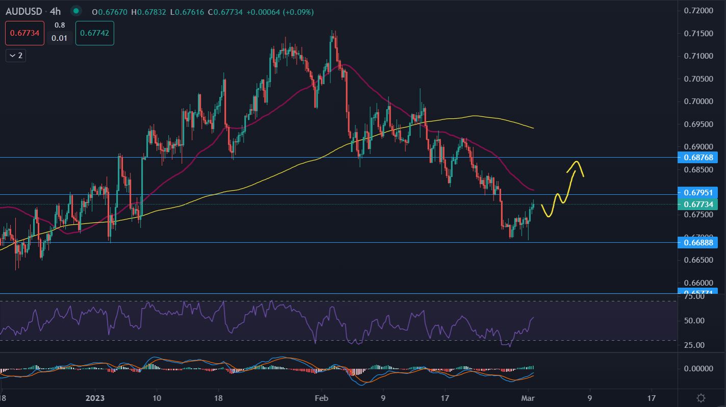726x407 pixels.
Task: Click the Feb date on time axis
Action: (x=321, y=397)
